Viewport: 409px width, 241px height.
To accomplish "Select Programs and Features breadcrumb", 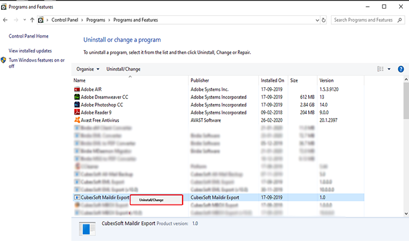I will click(x=136, y=20).
